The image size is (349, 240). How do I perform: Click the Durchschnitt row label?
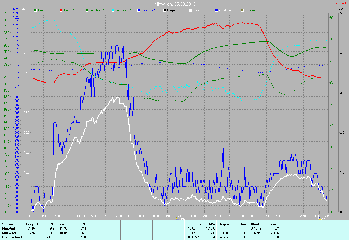click(x=12, y=237)
